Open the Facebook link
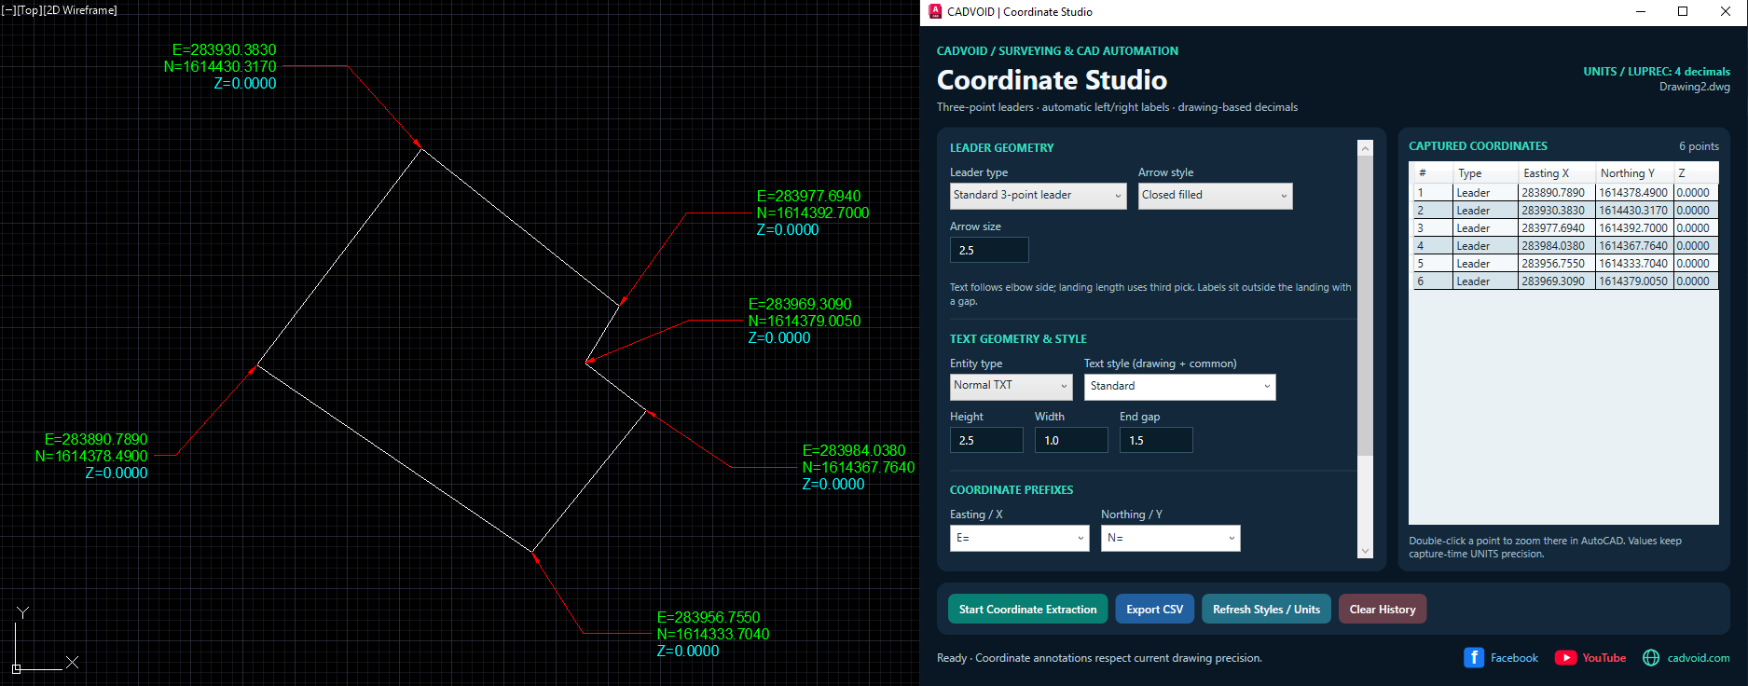The width and height of the screenshot is (1748, 686). 1514,658
